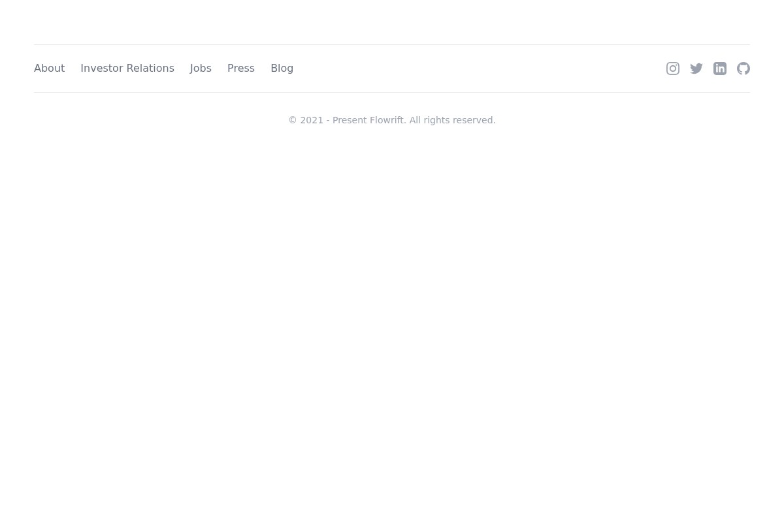Click the rightmost social media icon
The width and height of the screenshot is (784, 522).
(743, 69)
